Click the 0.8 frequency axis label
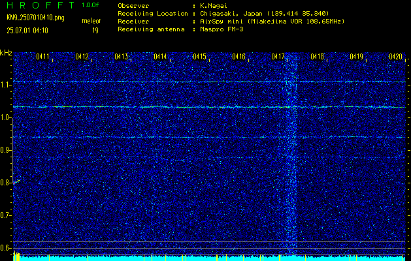Screen dimensions: 411x261 click(x=5, y=183)
